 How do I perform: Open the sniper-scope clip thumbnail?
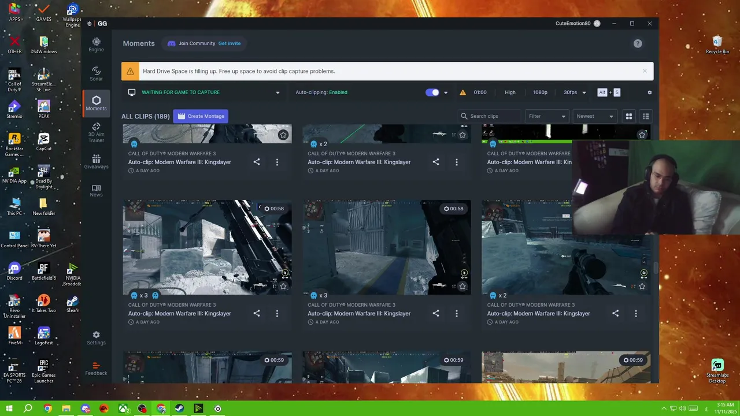[x=565, y=247]
